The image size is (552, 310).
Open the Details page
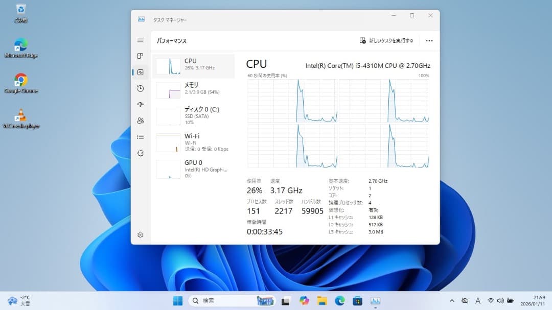[x=141, y=136]
